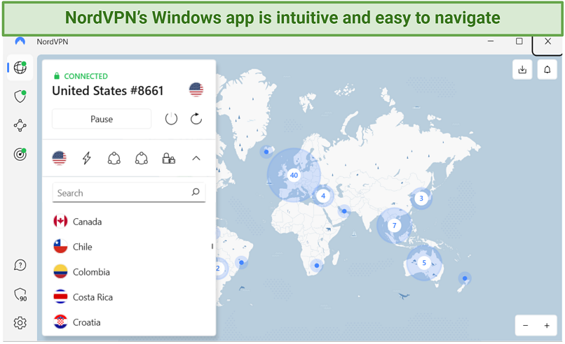This screenshot has width=565, height=344.
Task: Click the Australia cluster marked 5
Action: (424, 263)
